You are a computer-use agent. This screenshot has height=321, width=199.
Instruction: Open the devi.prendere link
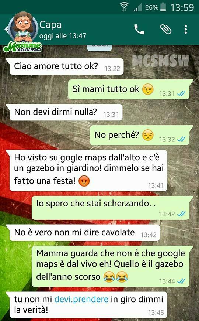pyautogui.click(x=81, y=299)
